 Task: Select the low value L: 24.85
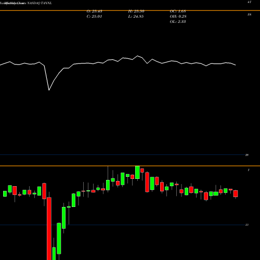[136, 17]
